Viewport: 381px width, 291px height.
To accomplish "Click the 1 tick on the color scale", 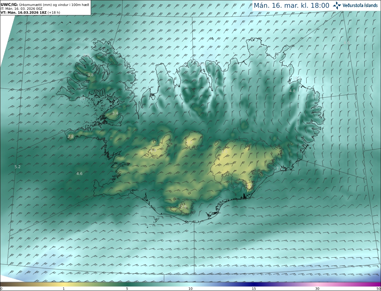I will click(x=64, y=289).
